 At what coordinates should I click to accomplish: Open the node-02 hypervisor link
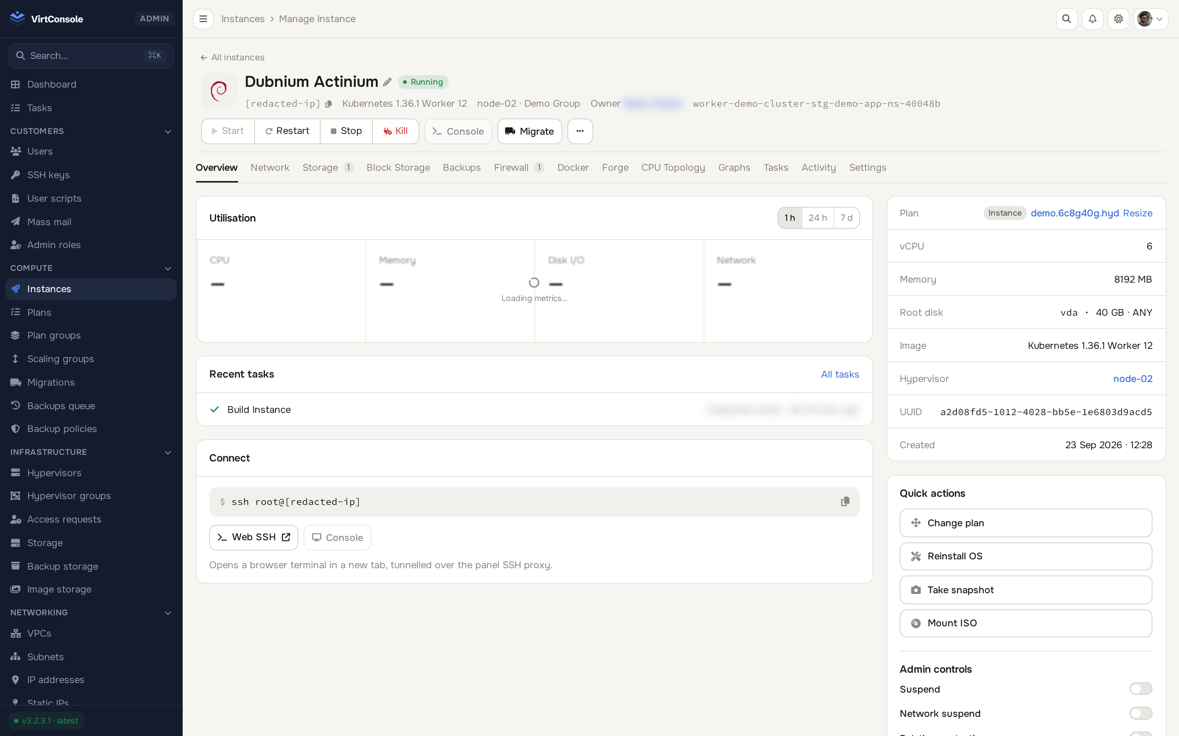pos(1133,378)
